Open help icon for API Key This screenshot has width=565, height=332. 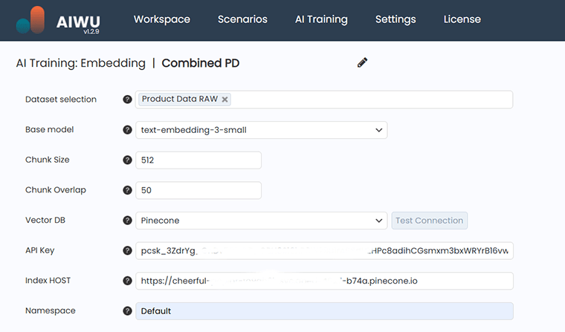(127, 250)
